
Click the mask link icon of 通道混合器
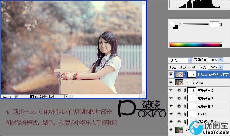coord(185,122)
